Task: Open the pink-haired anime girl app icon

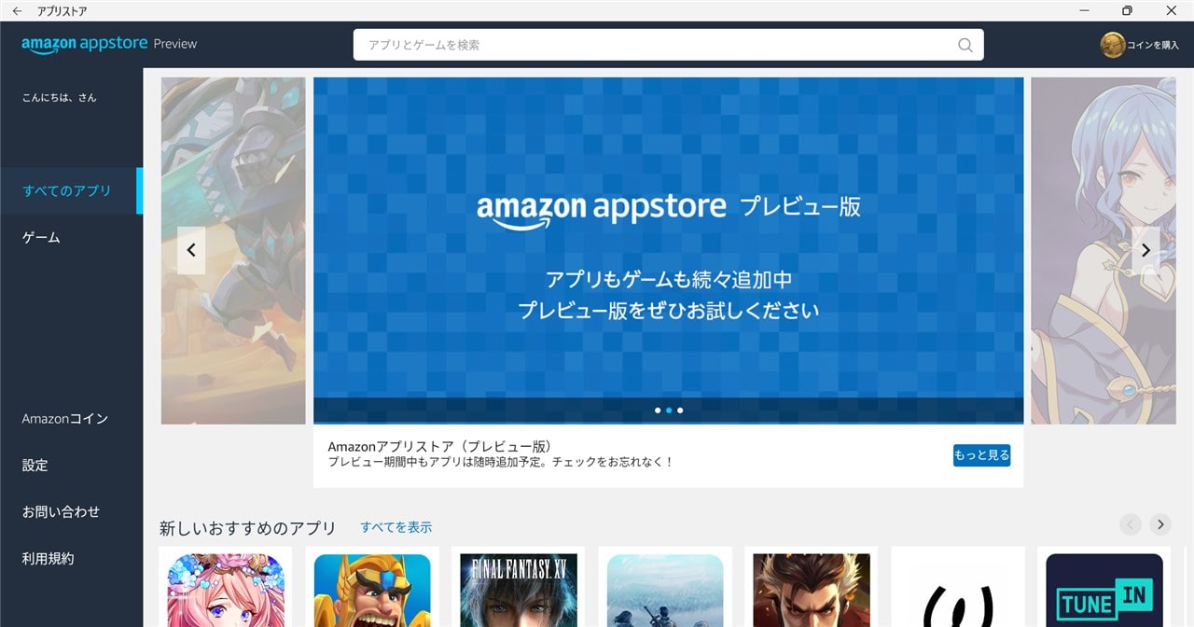Action: click(226, 587)
